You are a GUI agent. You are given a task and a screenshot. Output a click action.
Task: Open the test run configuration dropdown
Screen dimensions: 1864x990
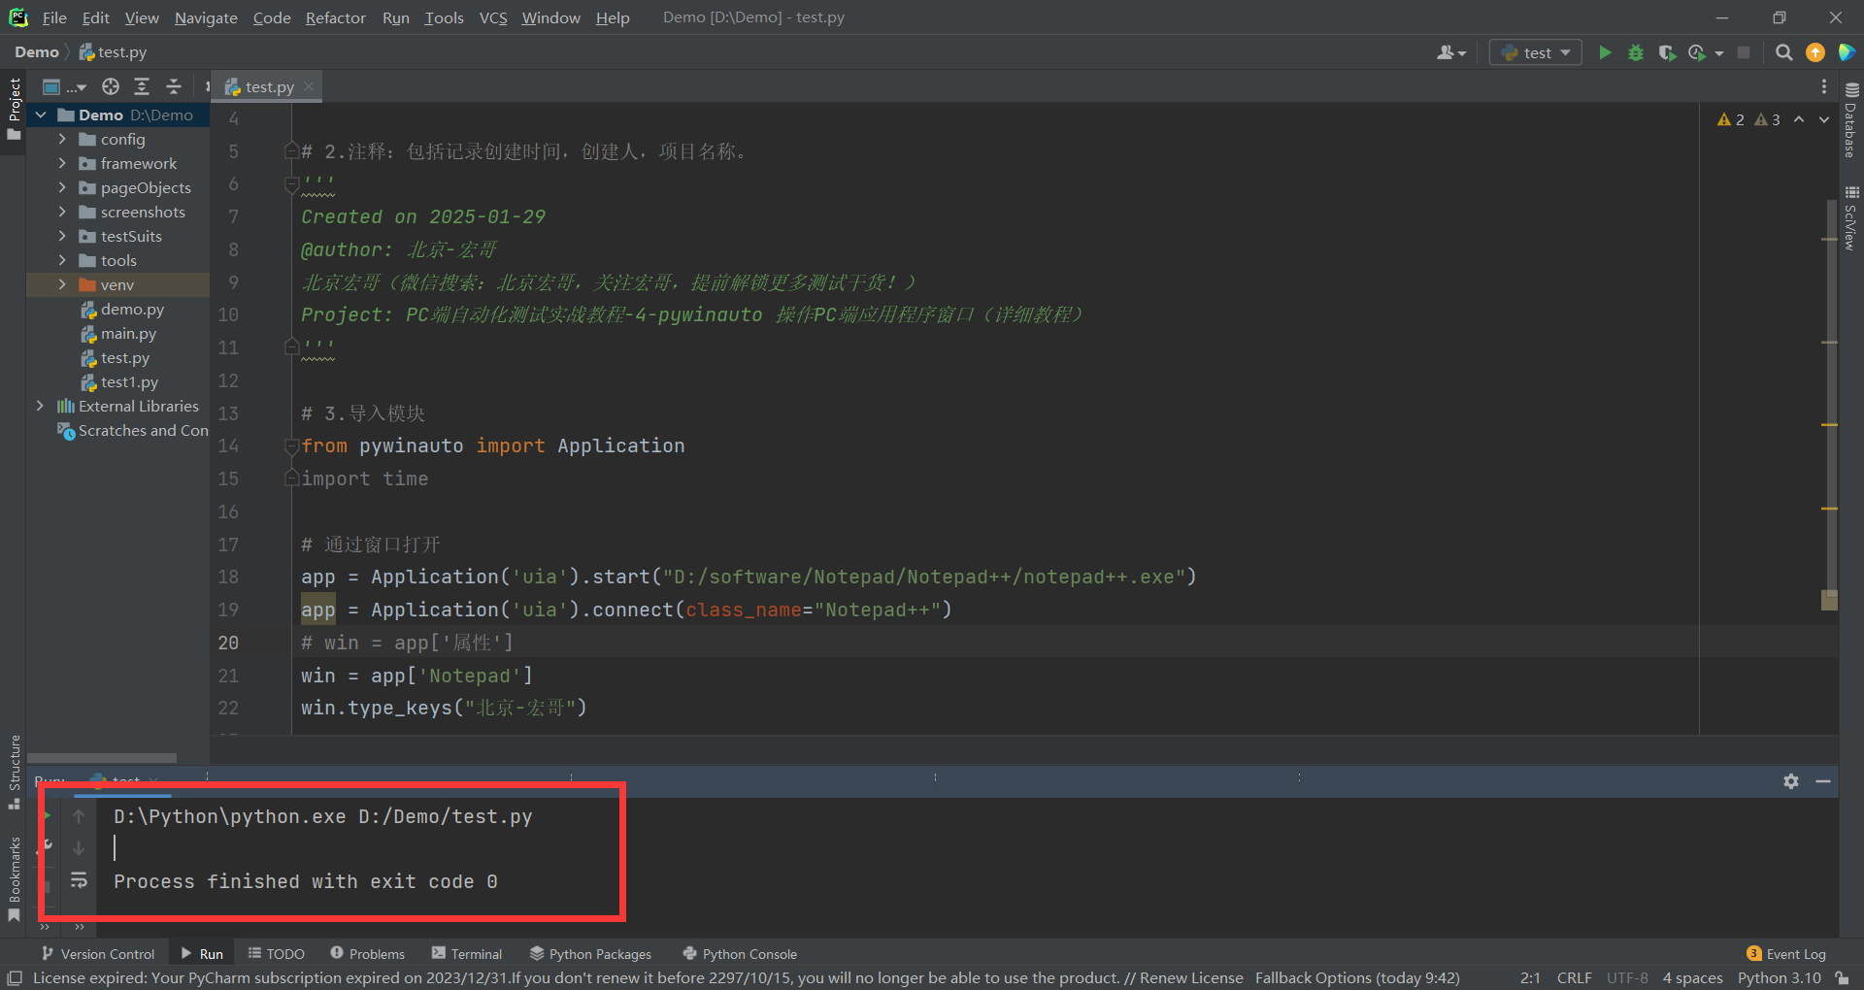[x=1536, y=52]
